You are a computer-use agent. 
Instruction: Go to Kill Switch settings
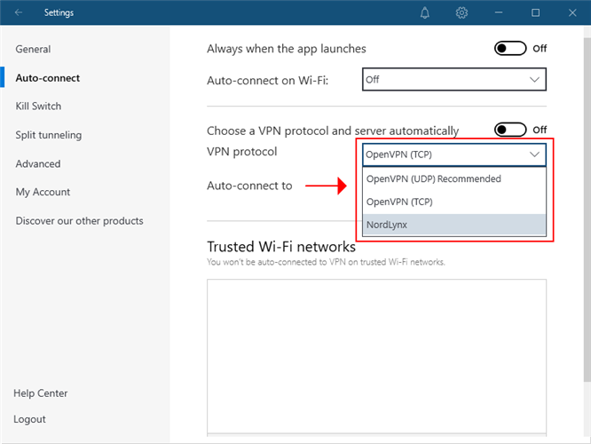38,107
